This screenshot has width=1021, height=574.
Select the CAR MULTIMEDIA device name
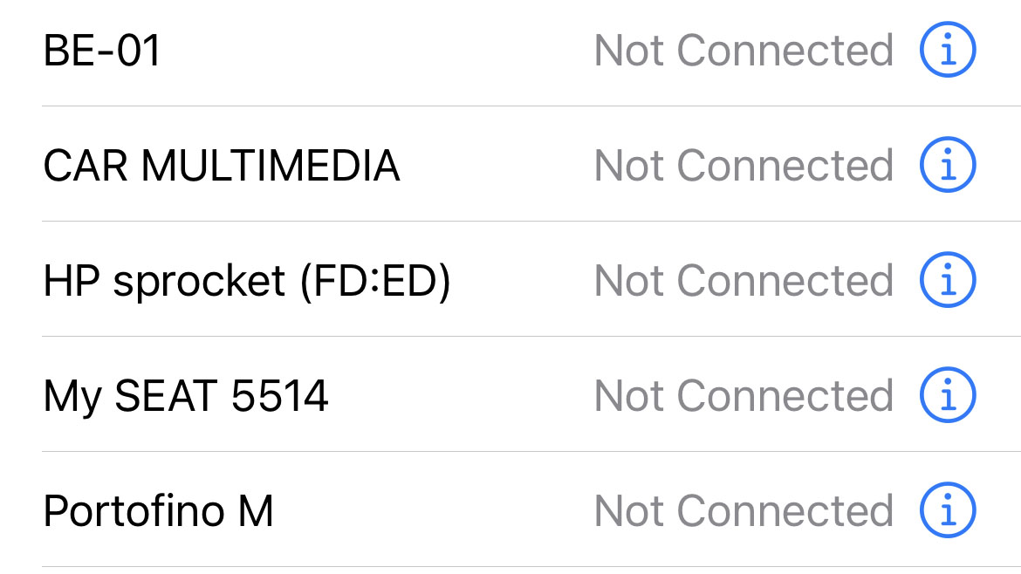tap(221, 166)
